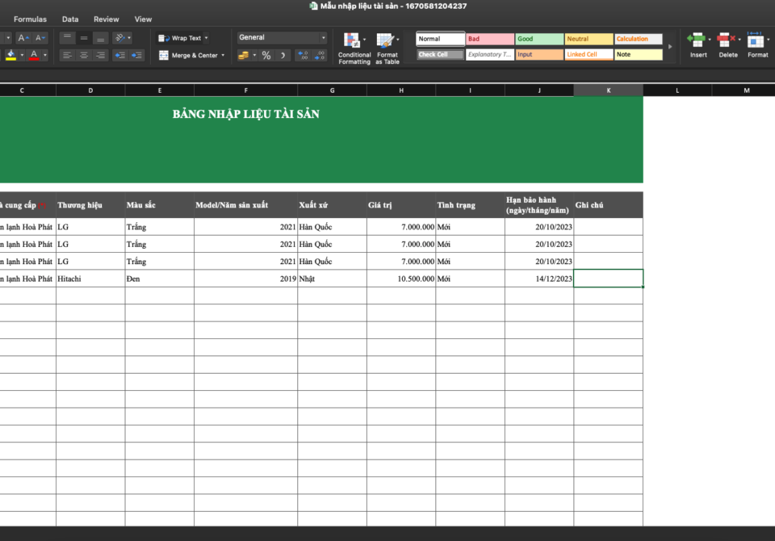Click the Increase Font Size icon
Screen dimensions: 775x541
[x=23, y=38]
